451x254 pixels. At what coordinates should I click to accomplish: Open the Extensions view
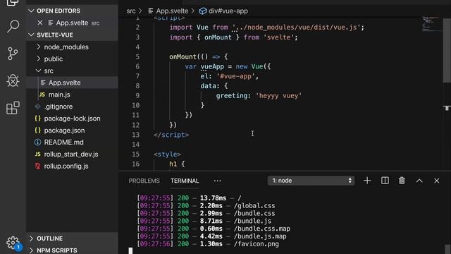(13, 108)
